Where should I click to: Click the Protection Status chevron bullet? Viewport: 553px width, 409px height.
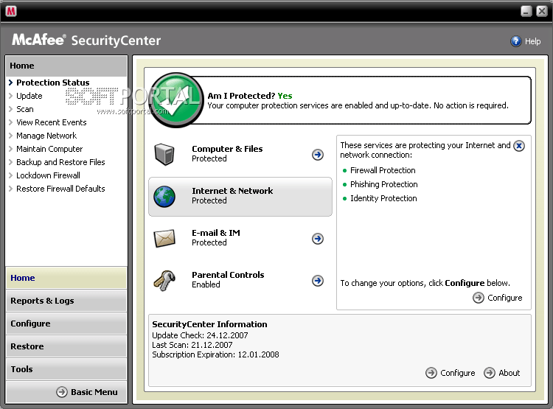click(10, 83)
